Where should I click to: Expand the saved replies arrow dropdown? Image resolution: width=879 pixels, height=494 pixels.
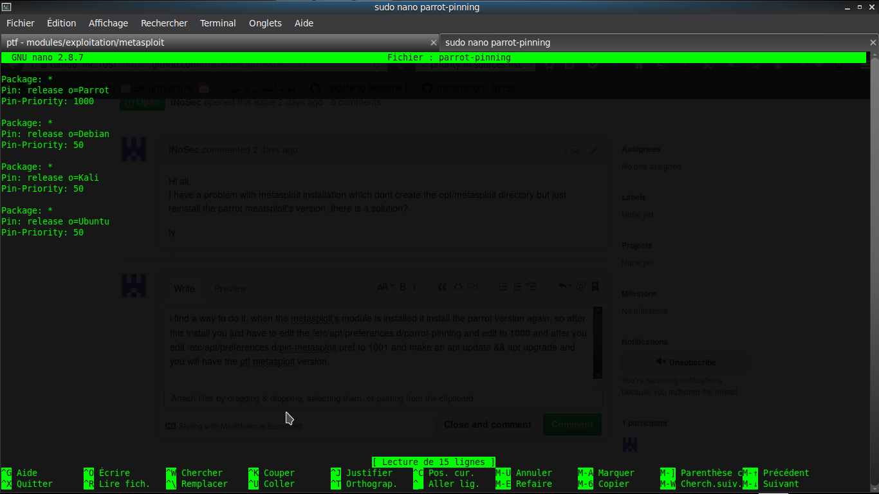click(569, 287)
